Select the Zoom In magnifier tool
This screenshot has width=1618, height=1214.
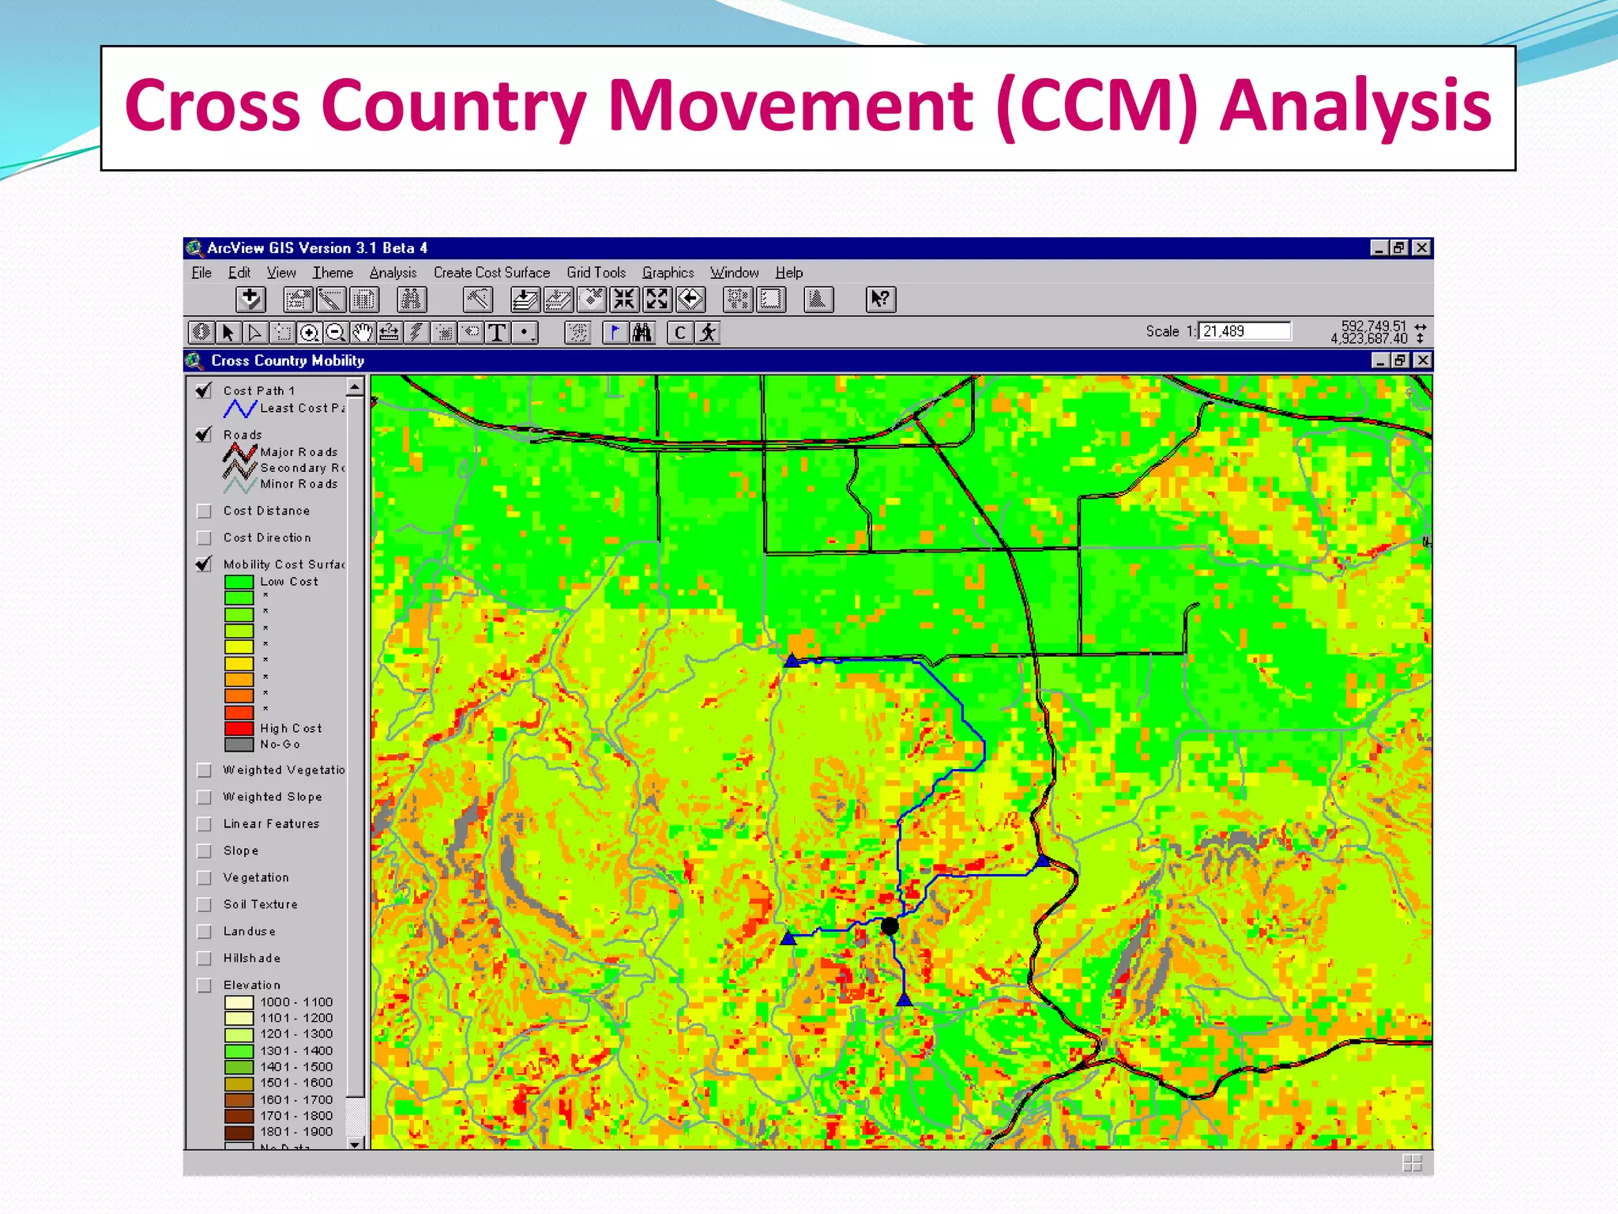pos(309,333)
